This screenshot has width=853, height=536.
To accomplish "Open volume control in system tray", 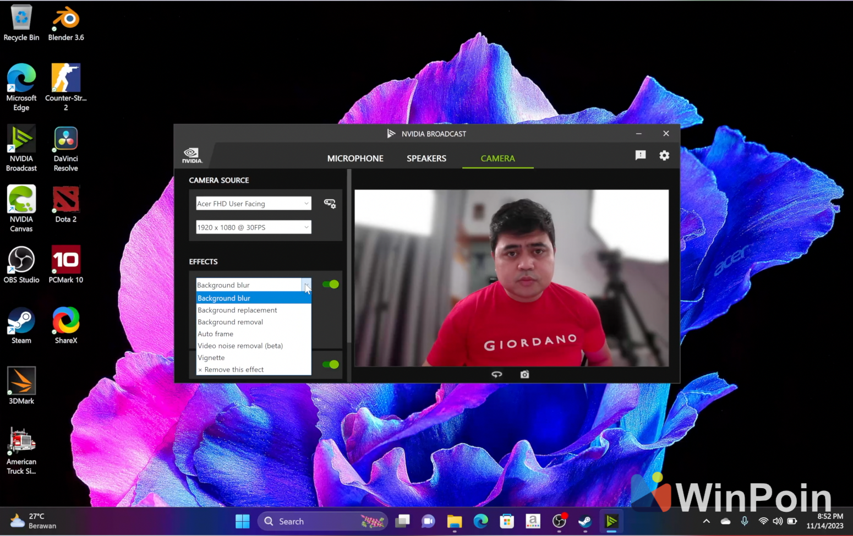I will click(778, 521).
